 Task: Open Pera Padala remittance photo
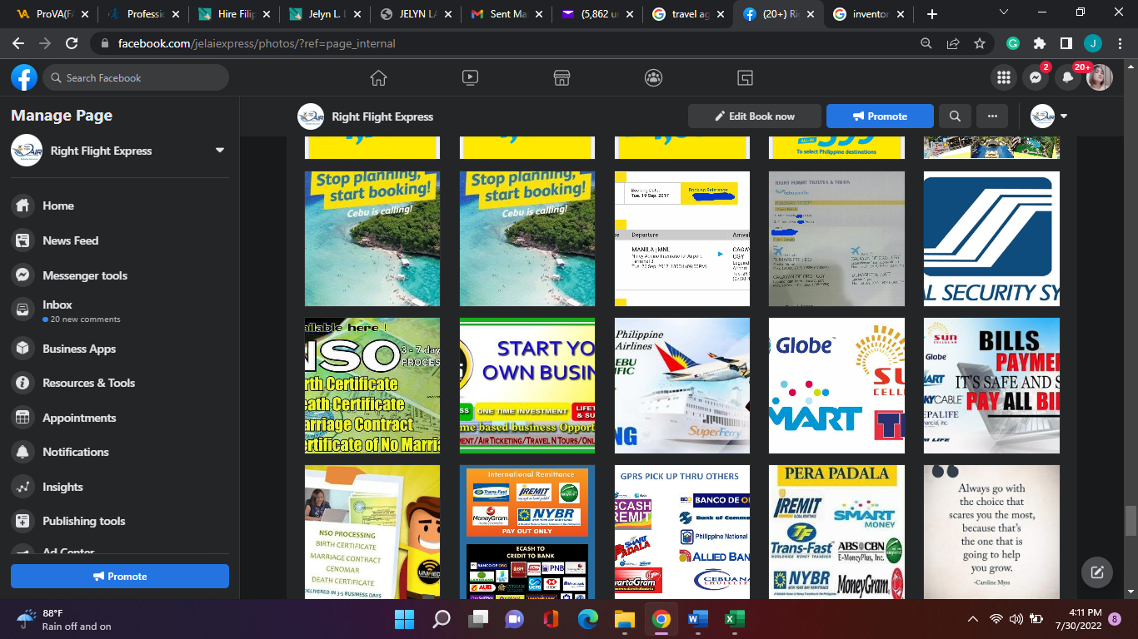[836, 532]
